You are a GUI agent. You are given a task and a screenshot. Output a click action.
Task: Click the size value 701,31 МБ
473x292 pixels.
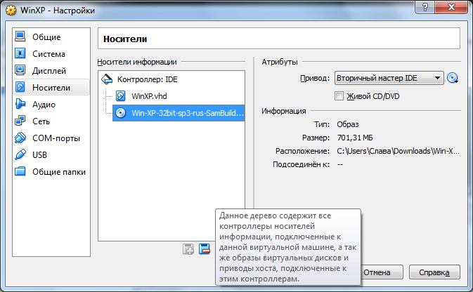click(355, 138)
